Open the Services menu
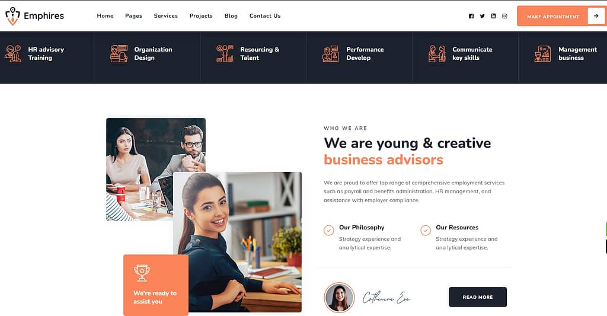This screenshot has height=316, width=607. pyautogui.click(x=166, y=16)
